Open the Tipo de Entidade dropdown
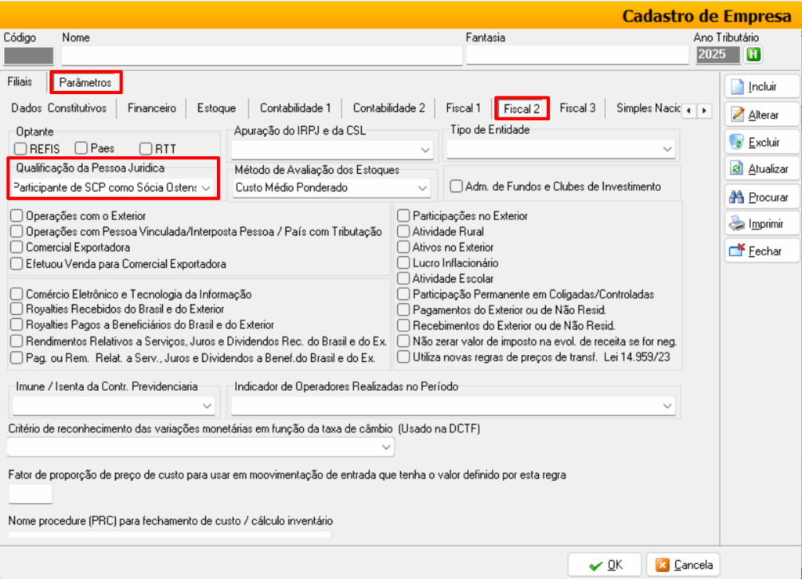The height and width of the screenshot is (579, 802). pyautogui.click(x=667, y=148)
